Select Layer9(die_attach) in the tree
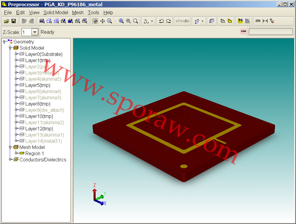Screen dimensions: 296x224 coord(44,110)
